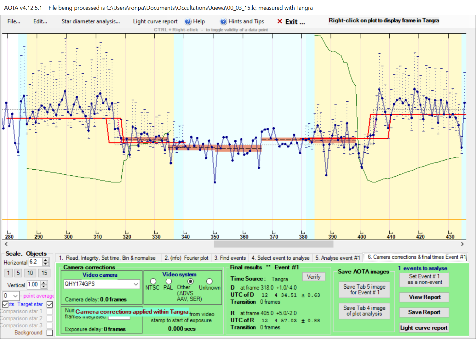Click Set Event #1 as a non-event

(424, 279)
